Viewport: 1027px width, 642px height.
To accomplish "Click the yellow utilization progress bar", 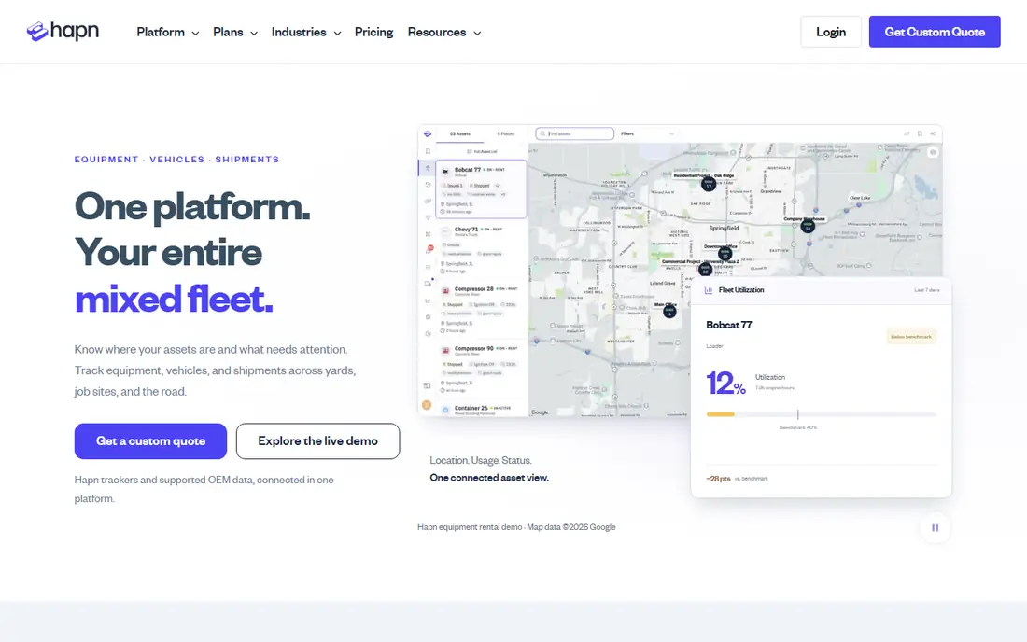I will coord(721,414).
